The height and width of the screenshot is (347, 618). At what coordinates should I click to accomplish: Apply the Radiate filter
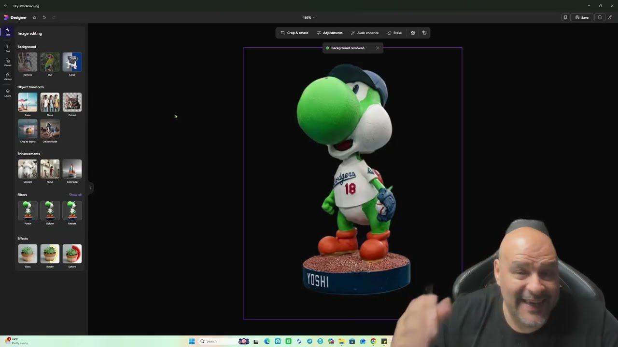point(72,211)
